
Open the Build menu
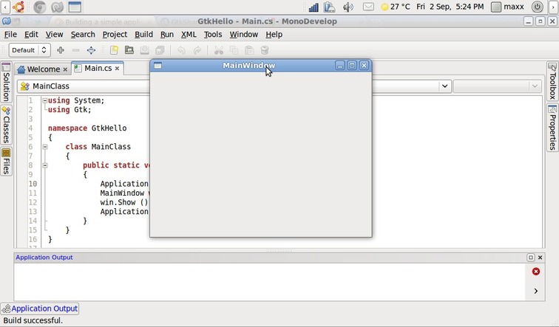143,35
